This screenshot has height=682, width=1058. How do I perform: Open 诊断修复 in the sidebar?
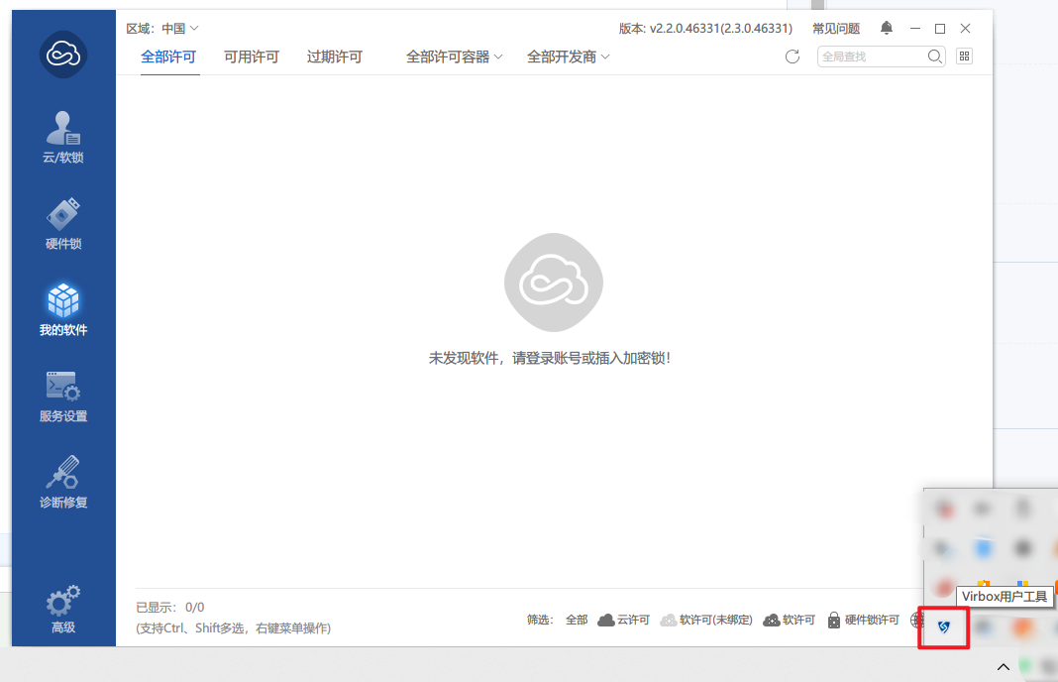coord(63,482)
